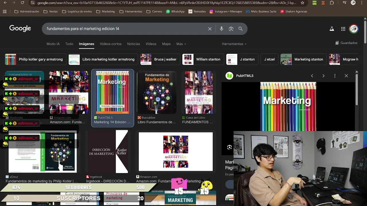Switch to the Noticias tab
This screenshot has height=206, width=367.
coord(134,44)
